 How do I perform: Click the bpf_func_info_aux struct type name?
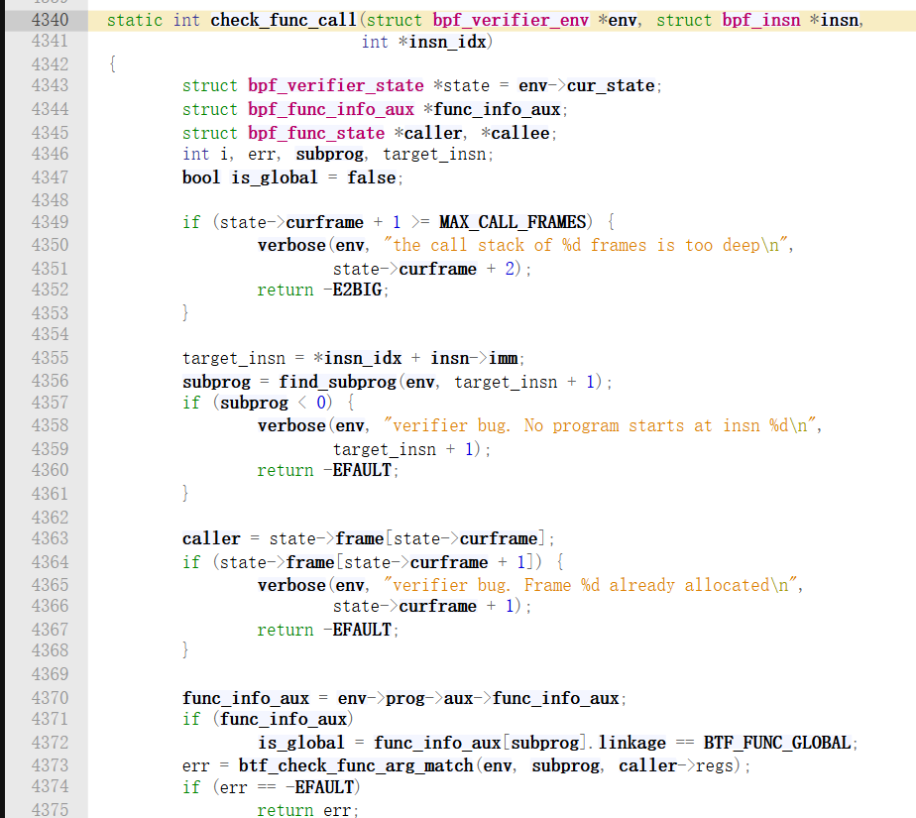pos(331,109)
